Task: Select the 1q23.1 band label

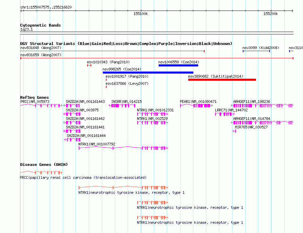Action: (x=27, y=29)
